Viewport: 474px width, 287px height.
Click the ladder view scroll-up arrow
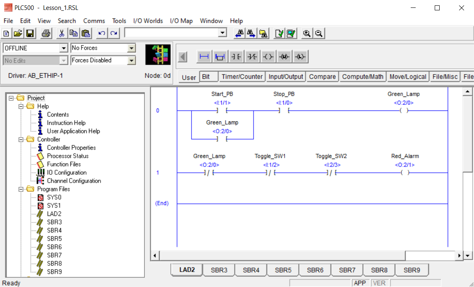[x=467, y=92]
